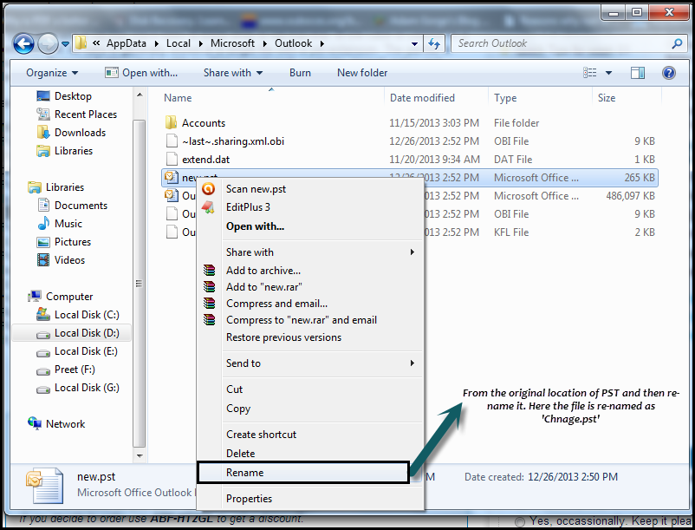Expand the 'Share with' submenu arrow

[x=413, y=252]
